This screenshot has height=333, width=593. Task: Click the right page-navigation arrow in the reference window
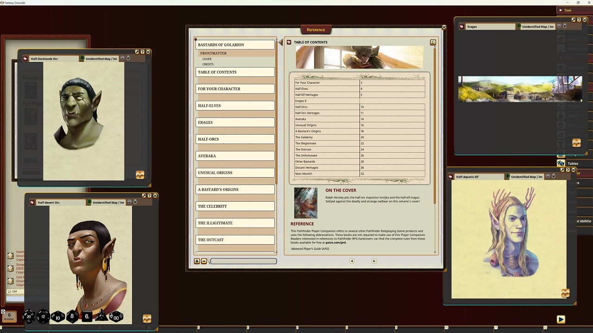pyautogui.click(x=374, y=261)
